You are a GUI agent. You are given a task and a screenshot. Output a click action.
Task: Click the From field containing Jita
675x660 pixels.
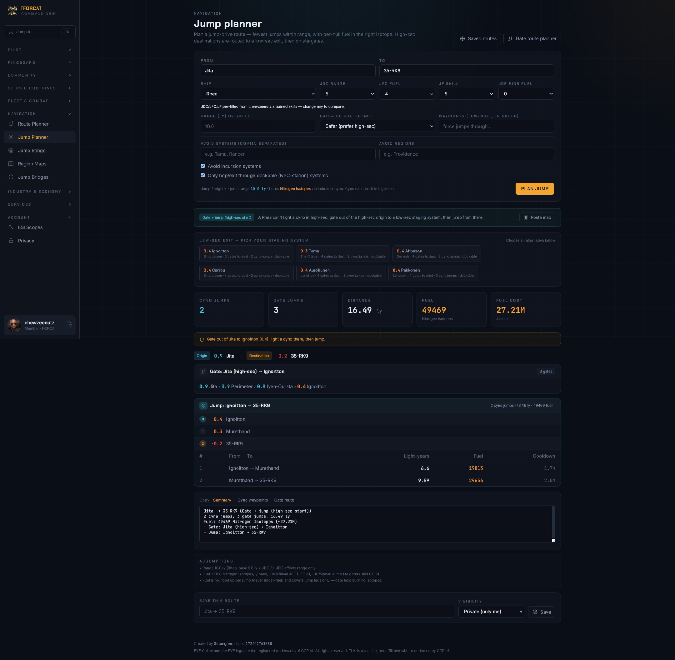click(x=288, y=71)
